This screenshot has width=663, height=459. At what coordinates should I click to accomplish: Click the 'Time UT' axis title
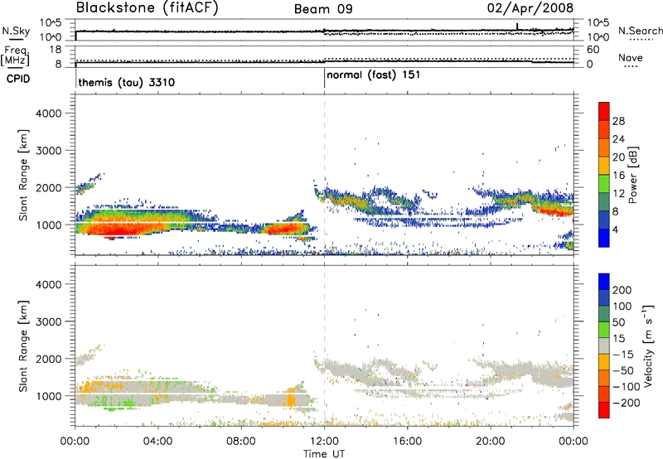(x=324, y=454)
